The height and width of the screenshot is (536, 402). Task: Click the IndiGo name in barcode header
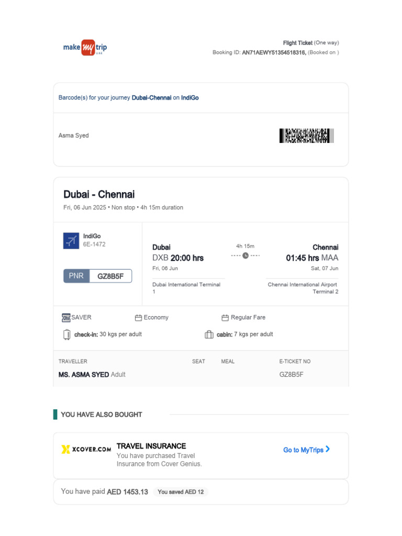[x=189, y=98]
